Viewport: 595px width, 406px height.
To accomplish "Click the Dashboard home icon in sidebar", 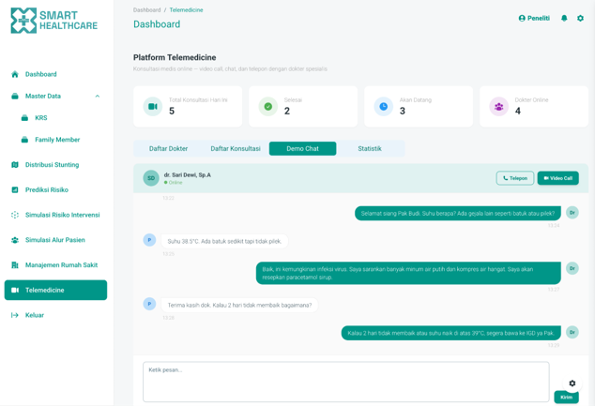I will tap(15, 74).
